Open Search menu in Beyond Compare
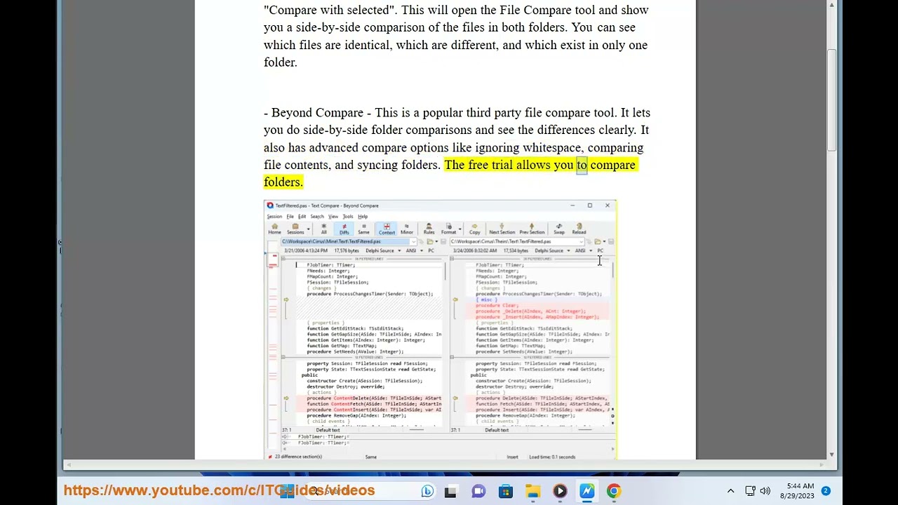Image resolution: width=898 pixels, height=505 pixels. [317, 217]
